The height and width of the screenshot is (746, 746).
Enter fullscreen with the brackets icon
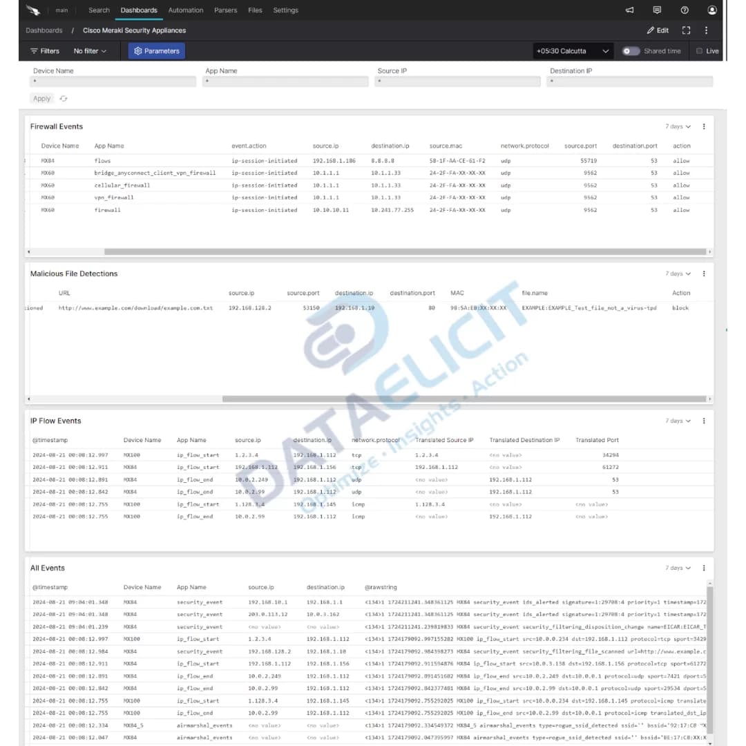[x=686, y=30]
